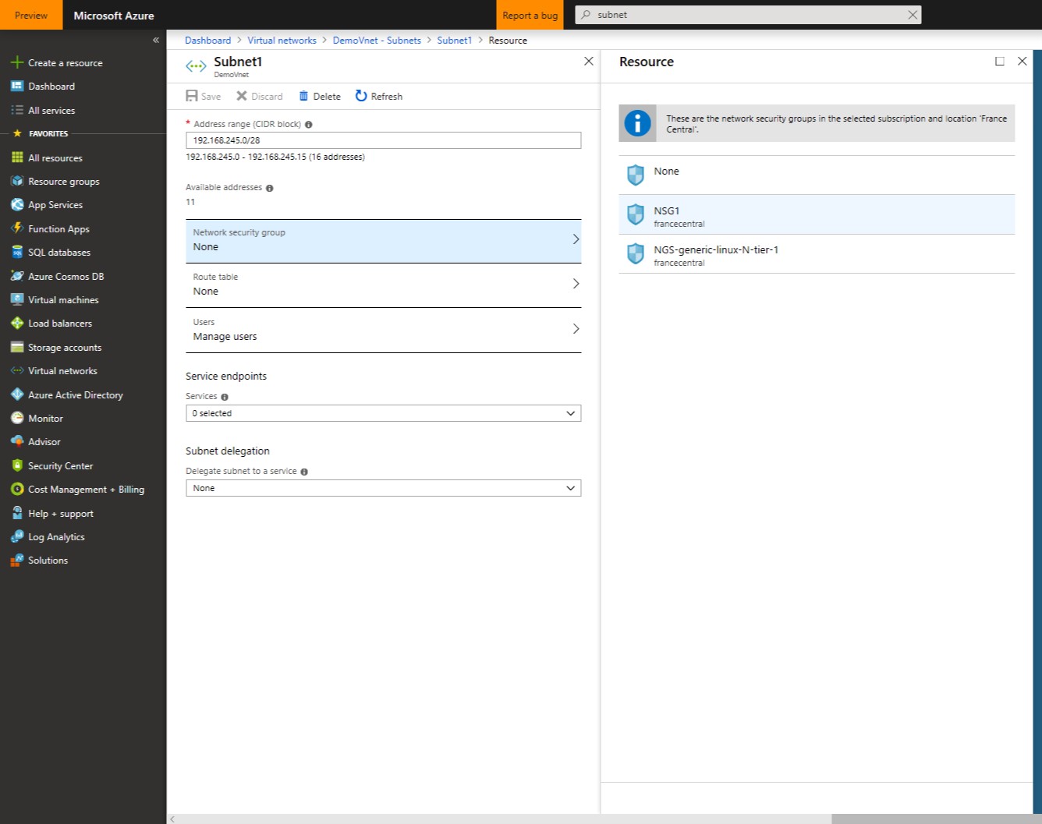This screenshot has height=824, width=1042.
Task: Click info icon beside Available addresses
Action: [270, 188]
